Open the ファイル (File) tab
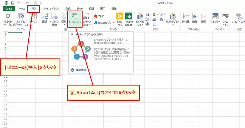 pos(9,9)
